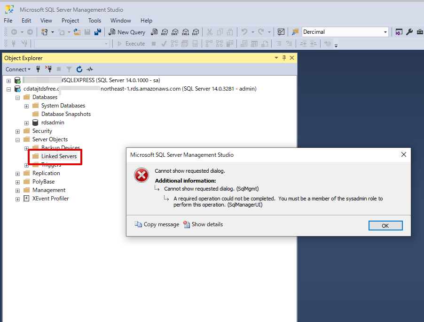The image size is (424, 322).
Task: Pin the Object Explorer panel
Action: (284, 58)
